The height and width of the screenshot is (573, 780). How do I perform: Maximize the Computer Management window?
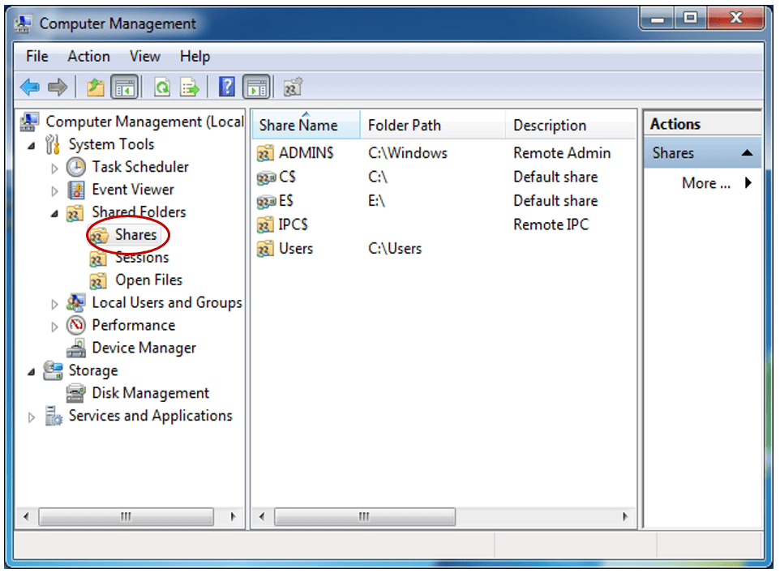click(689, 19)
